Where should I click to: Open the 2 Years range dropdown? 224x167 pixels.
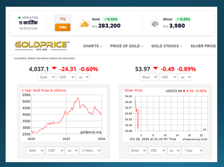(90, 151)
